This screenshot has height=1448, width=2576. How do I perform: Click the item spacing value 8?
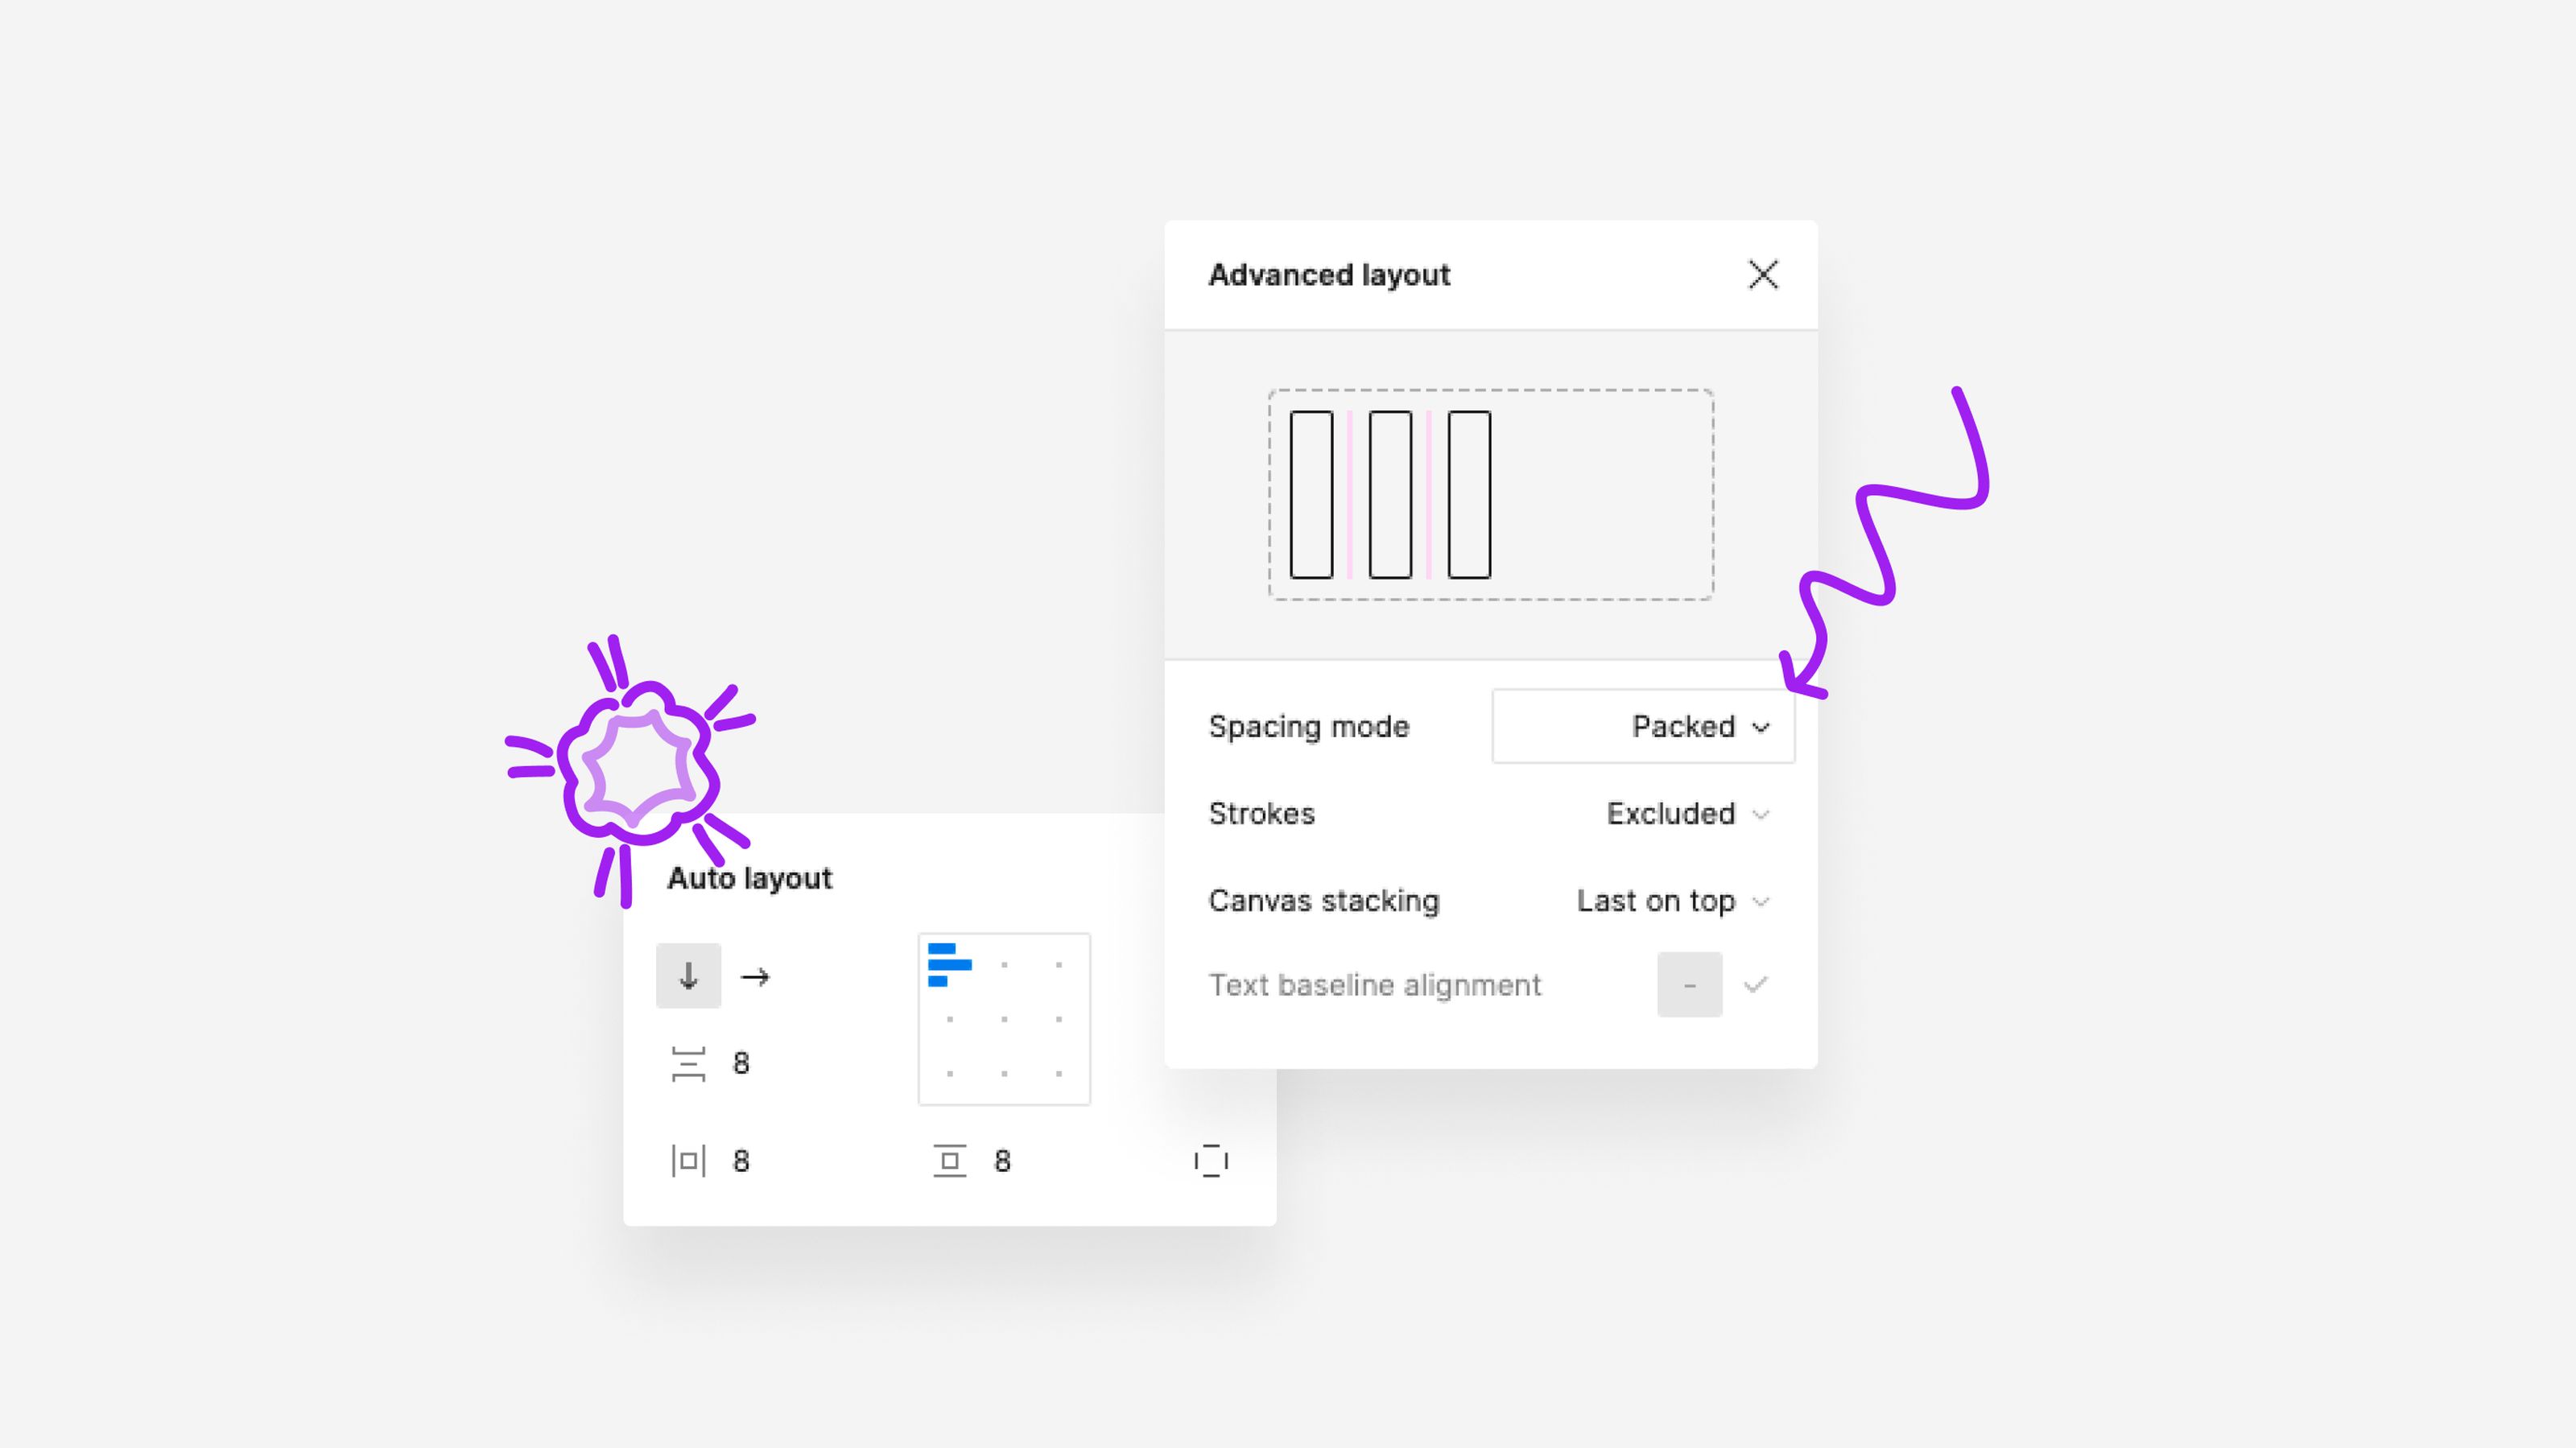(741, 1064)
